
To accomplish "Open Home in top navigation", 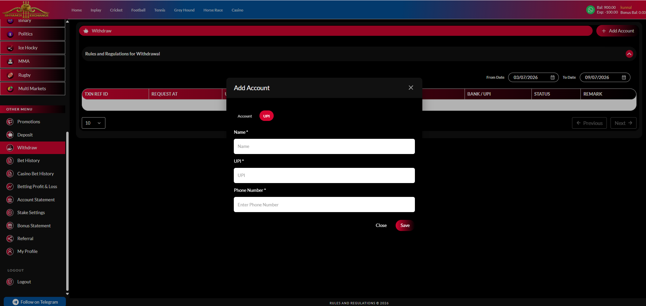I will 77,10.
